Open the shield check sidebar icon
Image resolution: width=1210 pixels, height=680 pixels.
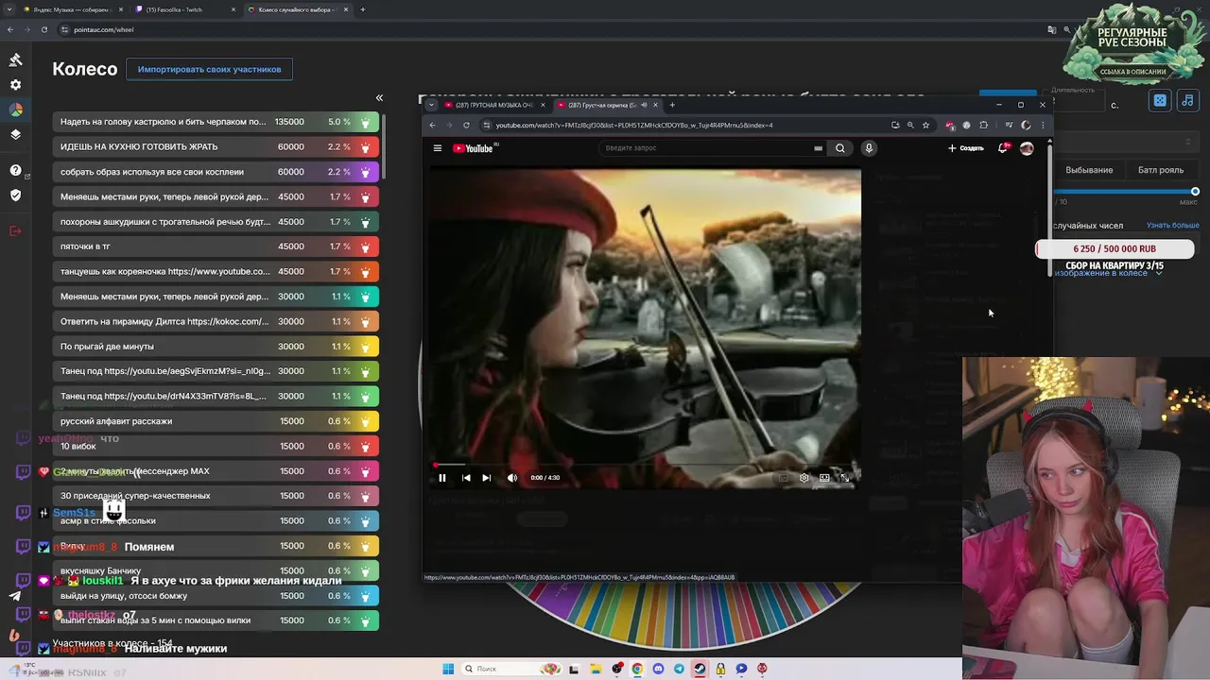[15, 195]
